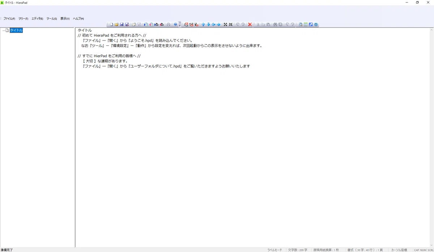
Task: Click the blue-arrow node import icon
Action: pyautogui.click(x=156, y=25)
